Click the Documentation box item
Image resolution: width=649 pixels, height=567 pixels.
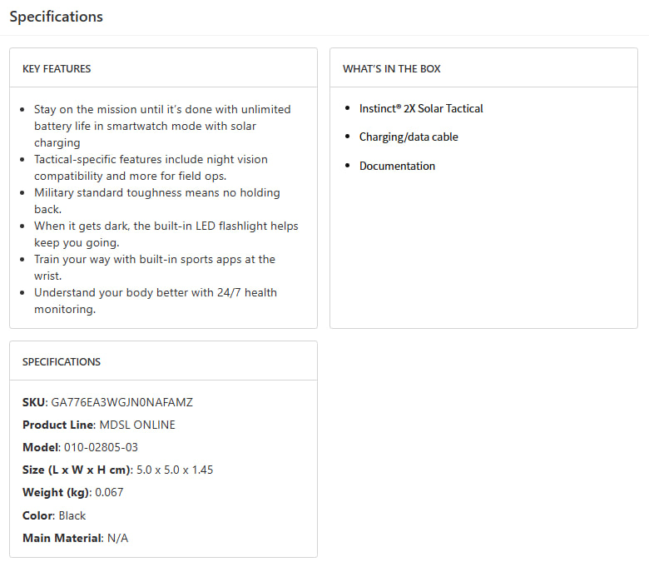point(397,166)
